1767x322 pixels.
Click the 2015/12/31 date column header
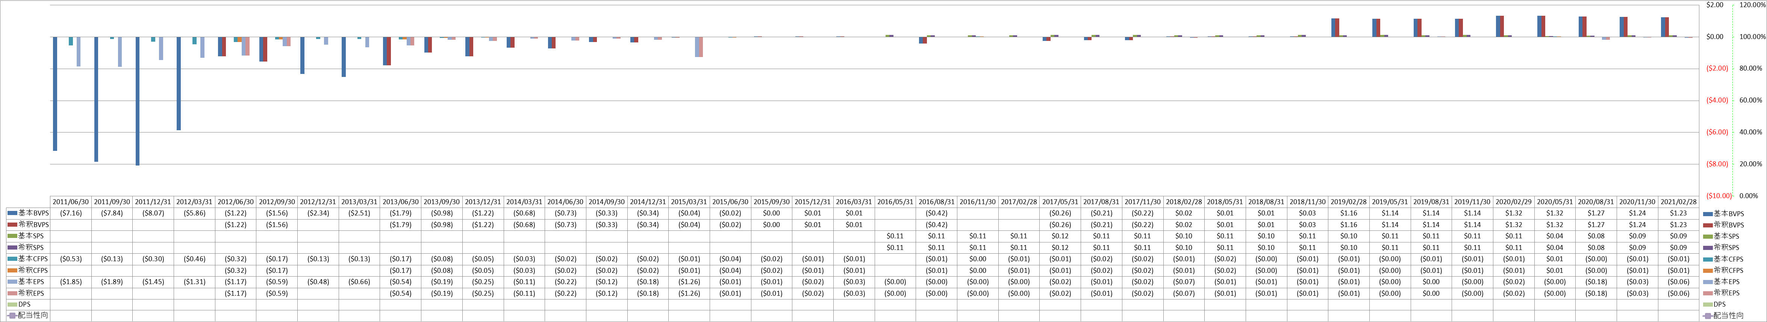coord(813,202)
